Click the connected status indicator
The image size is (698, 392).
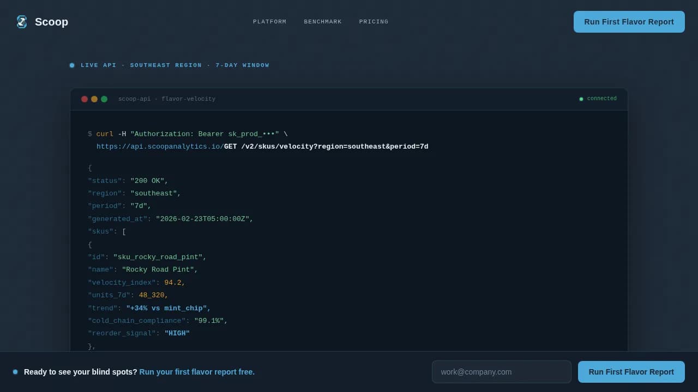click(x=598, y=99)
